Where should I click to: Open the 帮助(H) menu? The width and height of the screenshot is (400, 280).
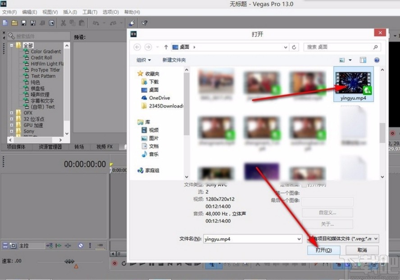click(132, 12)
